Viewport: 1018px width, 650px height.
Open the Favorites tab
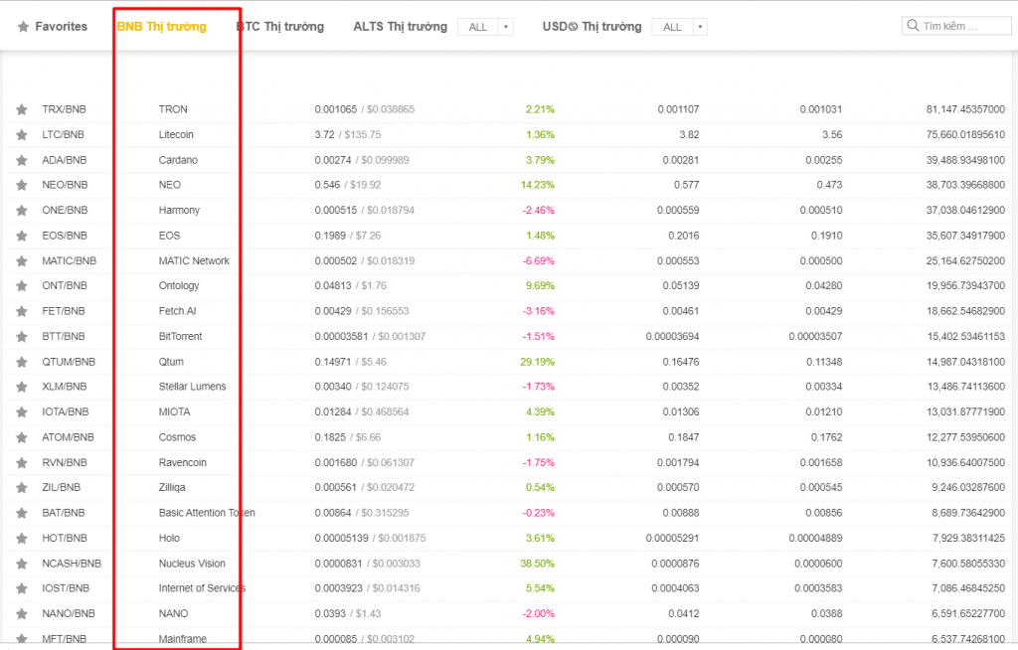coord(53,27)
